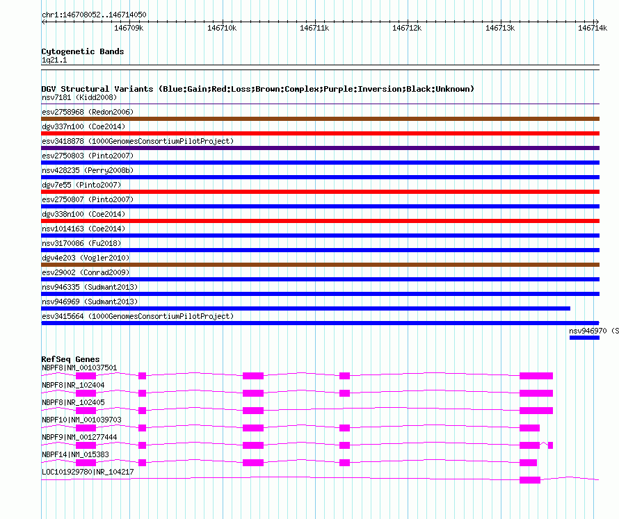Click the shorter blue bar under nsv946969
Image resolution: width=619 pixels, height=519 pixels.
click(305, 308)
